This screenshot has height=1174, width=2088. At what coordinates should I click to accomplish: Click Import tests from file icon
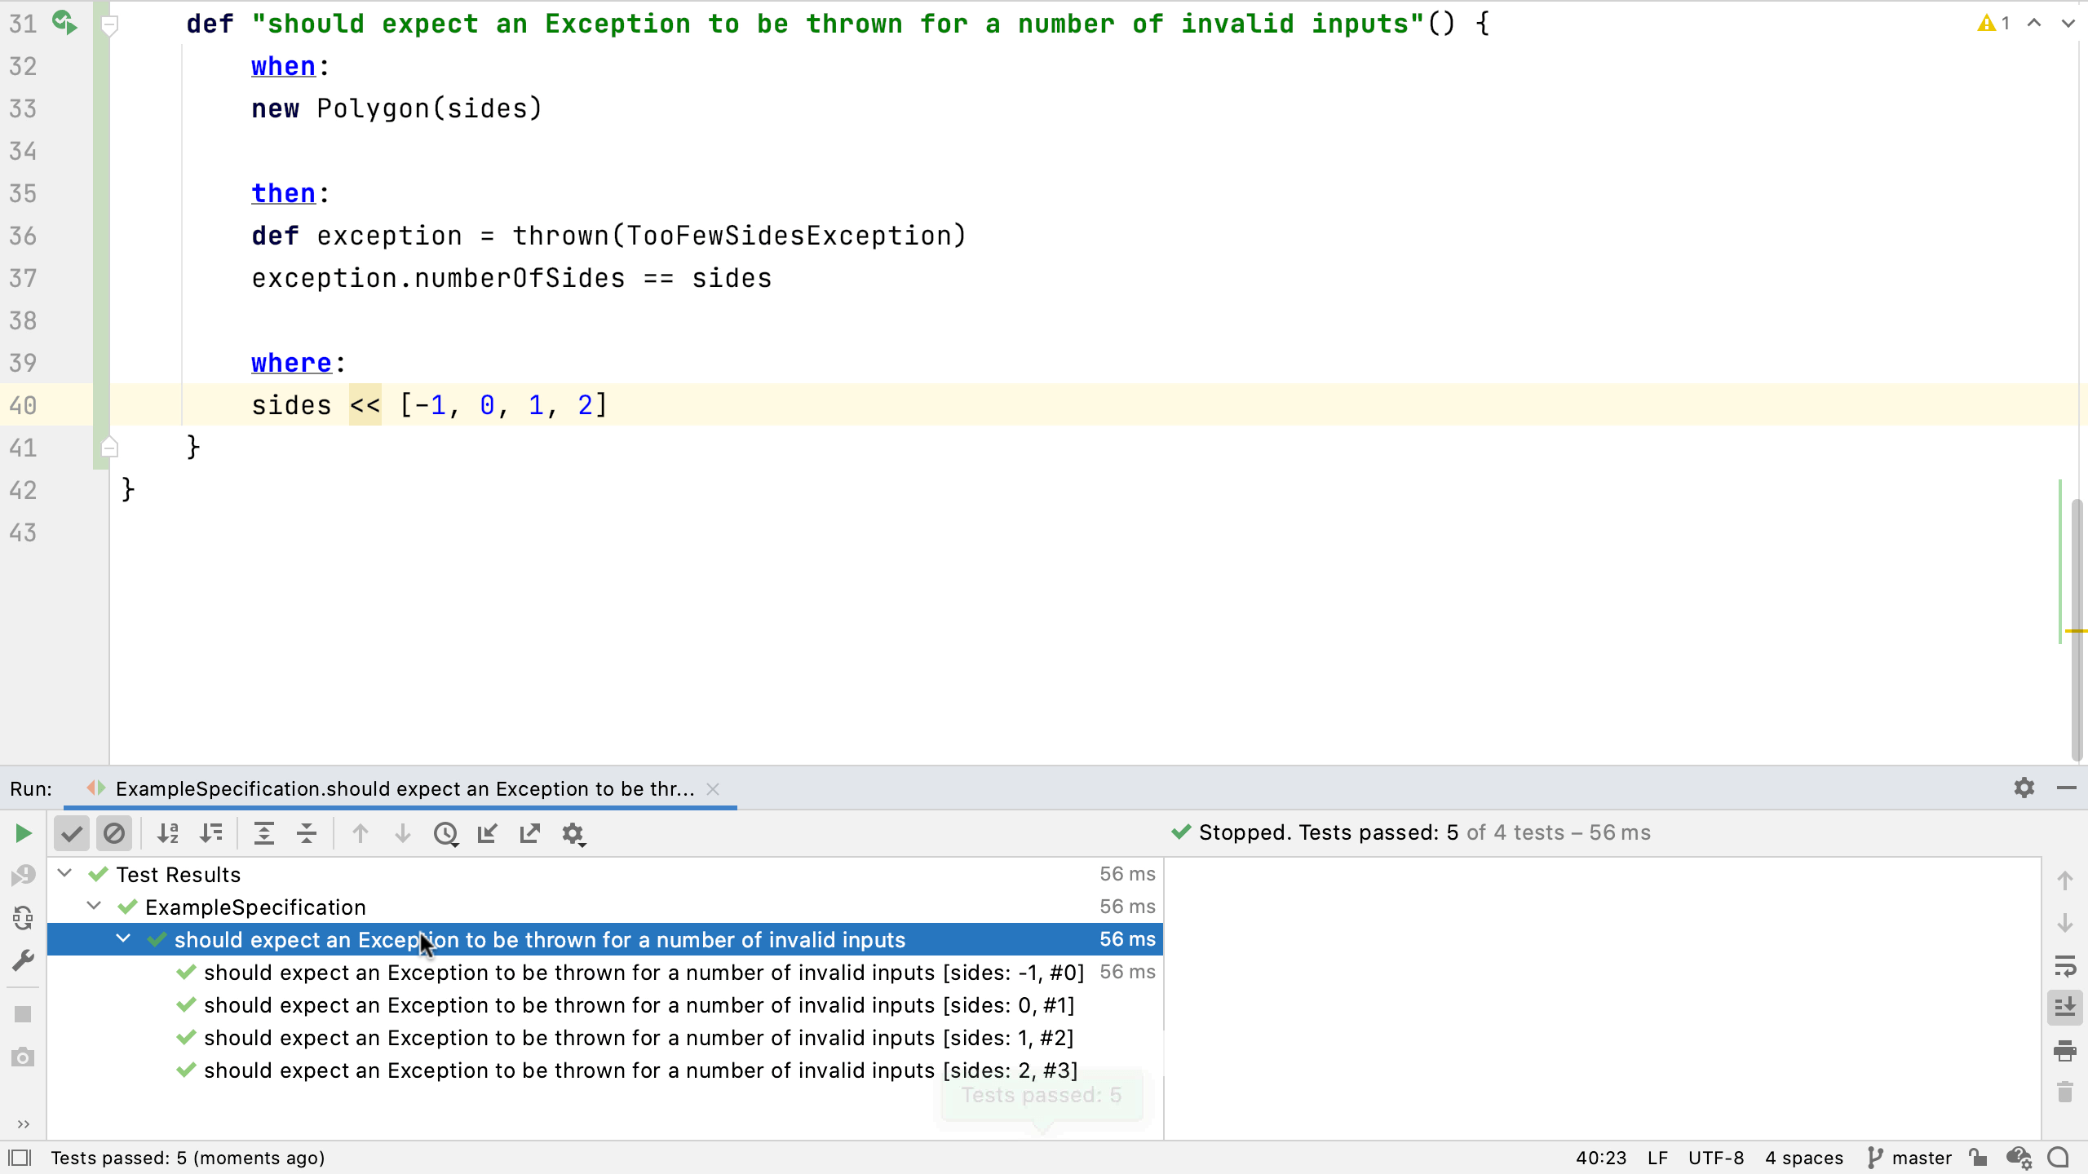coord(488,833)
